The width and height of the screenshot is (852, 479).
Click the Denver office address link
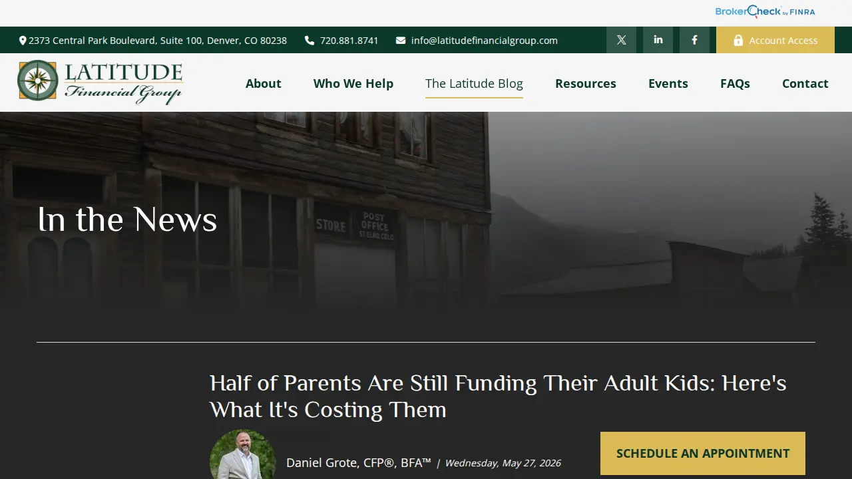click(x=158, y=41)
